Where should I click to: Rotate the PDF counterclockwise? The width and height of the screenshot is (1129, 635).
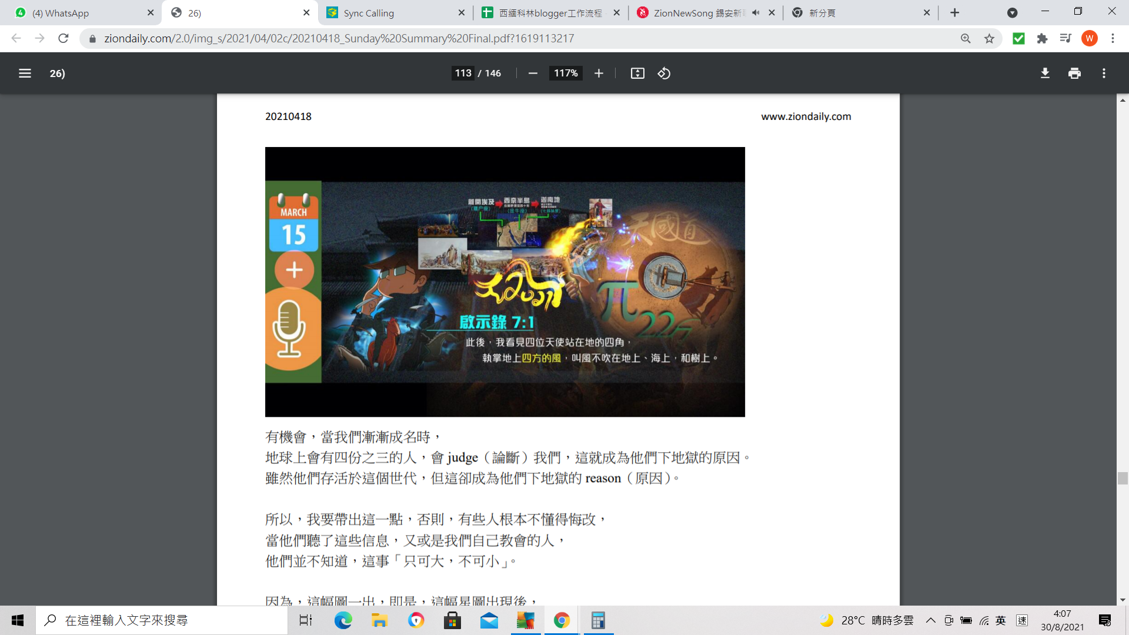(664, 73)
